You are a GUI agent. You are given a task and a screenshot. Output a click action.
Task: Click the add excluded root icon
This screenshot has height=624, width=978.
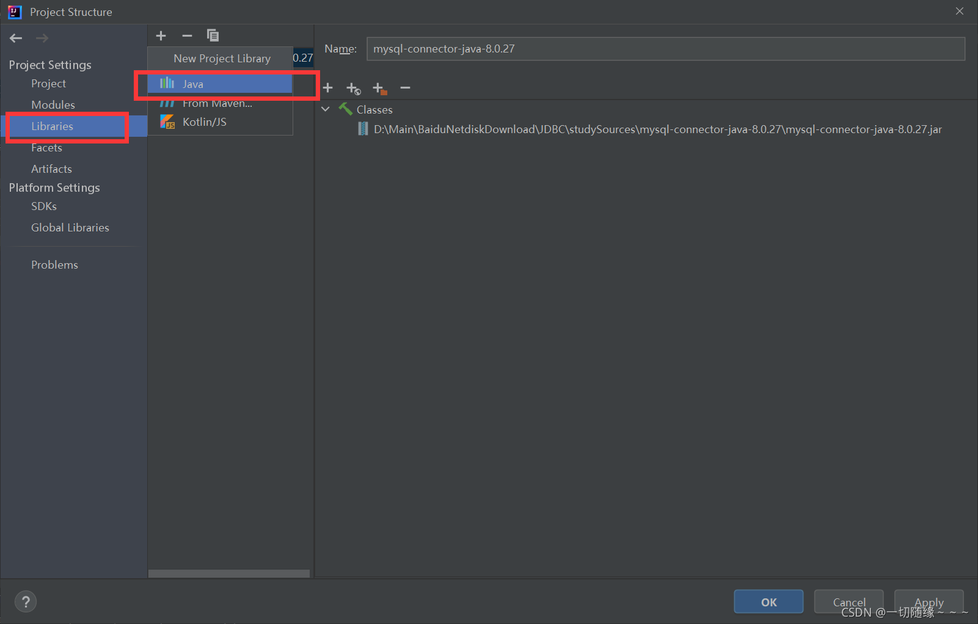tap(379, 89)
